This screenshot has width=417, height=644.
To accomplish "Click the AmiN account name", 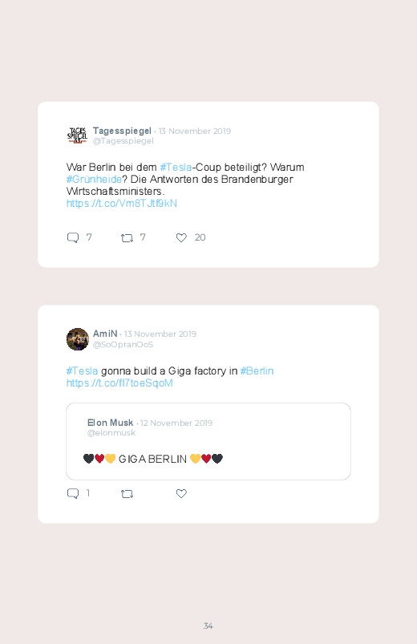I will 105,334.
